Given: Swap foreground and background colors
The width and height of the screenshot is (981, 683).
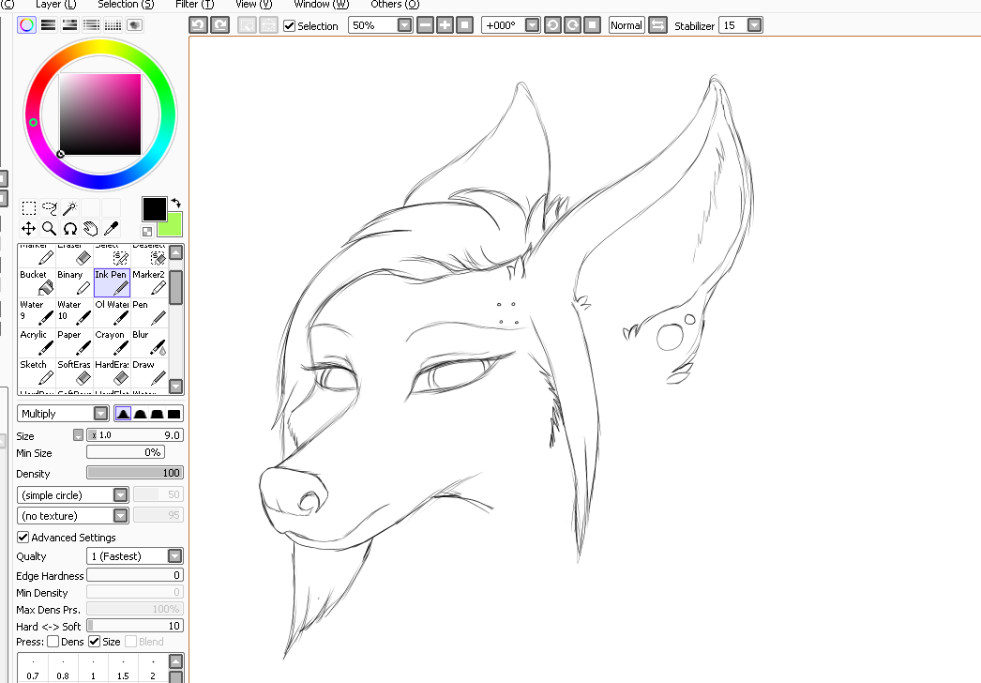Looking at the screenshot, I should point(176,203).
